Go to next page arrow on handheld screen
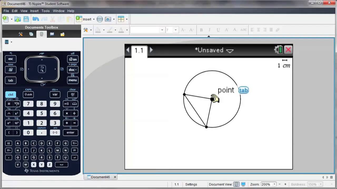The width and height of the screenshot is (337, 189). pos(151,50)
